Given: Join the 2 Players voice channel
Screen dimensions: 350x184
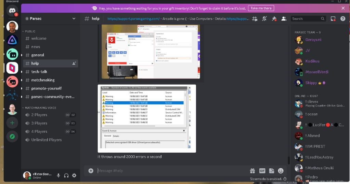Looking at the screenshot, I should pos(50,115).
